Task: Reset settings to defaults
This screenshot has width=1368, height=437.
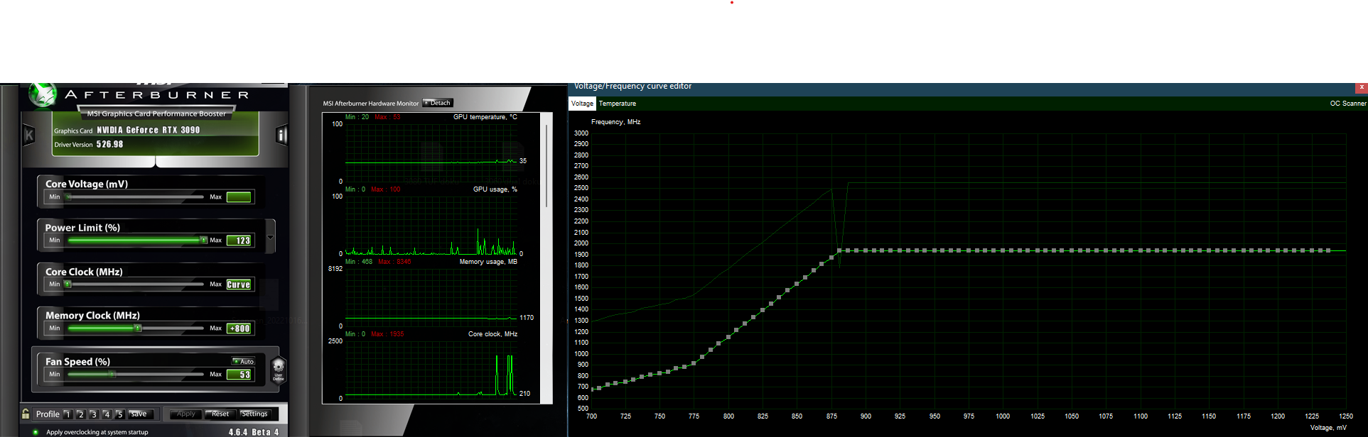Action: tap(220, 414)
